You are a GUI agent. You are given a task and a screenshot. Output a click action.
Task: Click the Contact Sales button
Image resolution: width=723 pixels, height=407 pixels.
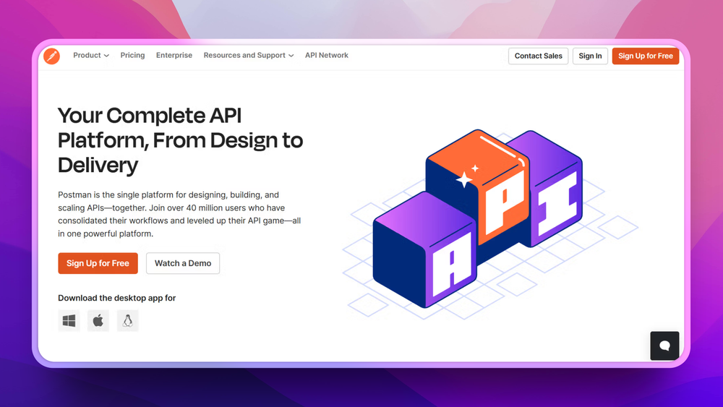click(538, 56)
